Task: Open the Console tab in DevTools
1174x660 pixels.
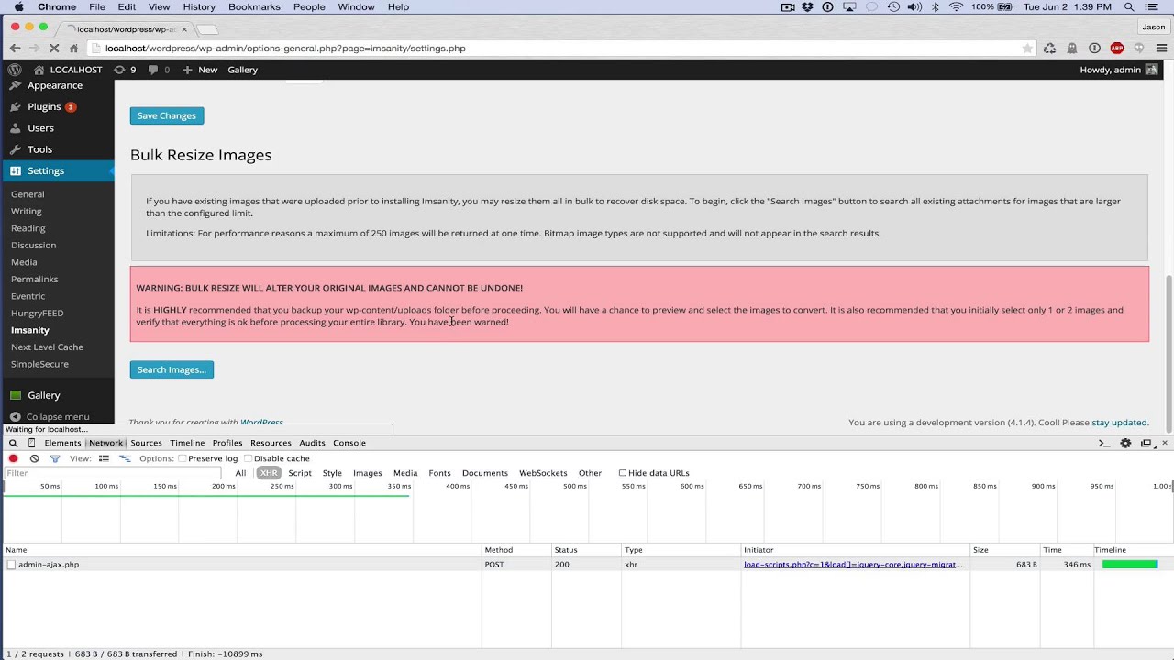Action: pos(349,443)
